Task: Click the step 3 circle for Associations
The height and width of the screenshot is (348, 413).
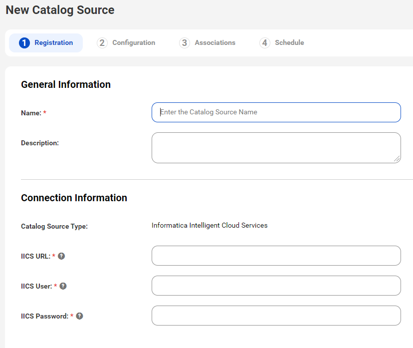Action: click(x=185, y=43)
